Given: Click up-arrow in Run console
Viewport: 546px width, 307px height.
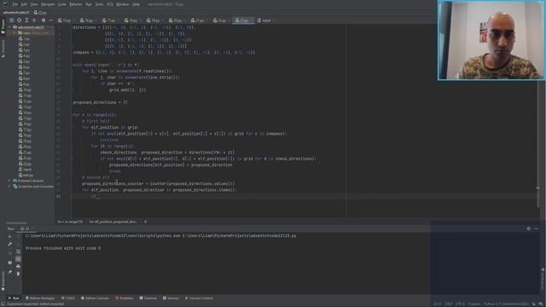Looking at the screenshot, I should pos(18,236).
